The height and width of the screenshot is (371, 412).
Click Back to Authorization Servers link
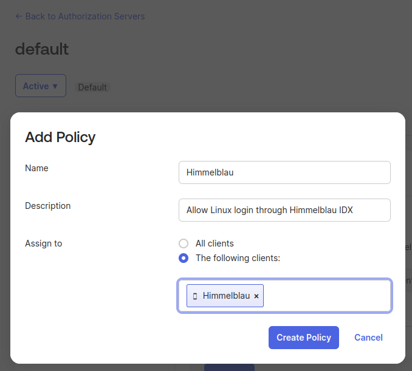click(80, 16)
